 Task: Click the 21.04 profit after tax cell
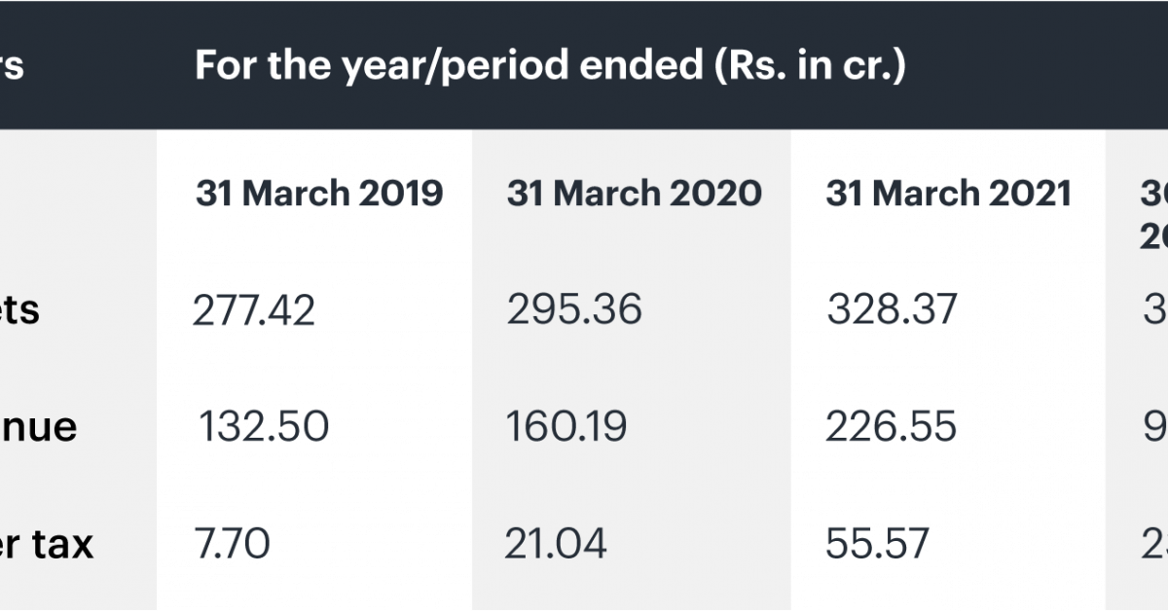tap(556, 543)
